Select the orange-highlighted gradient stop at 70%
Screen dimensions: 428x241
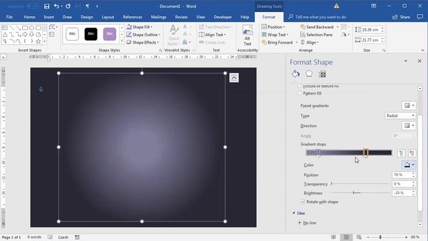tap(366, 153)
